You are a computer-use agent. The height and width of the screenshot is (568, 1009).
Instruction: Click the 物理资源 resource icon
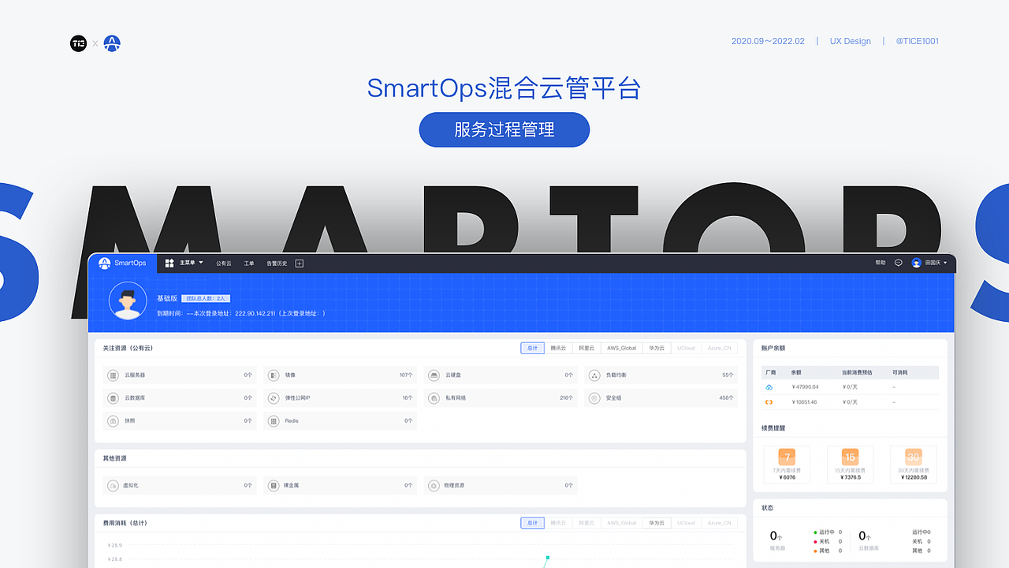pyautogui.click(x=434, y=486)
